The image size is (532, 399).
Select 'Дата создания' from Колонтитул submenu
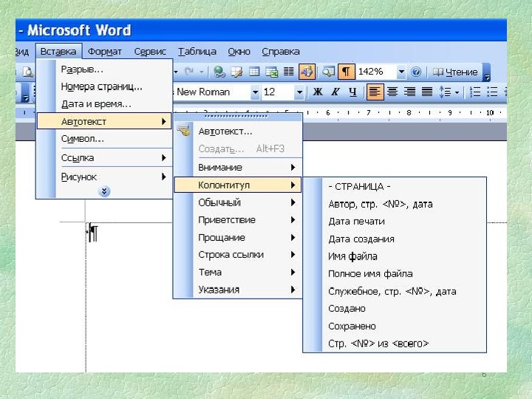[361, 239]
